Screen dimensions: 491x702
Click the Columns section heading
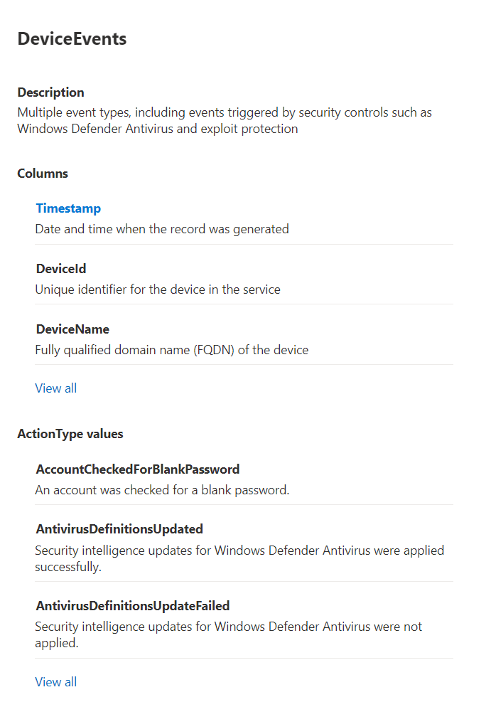[x=43, y=174]
